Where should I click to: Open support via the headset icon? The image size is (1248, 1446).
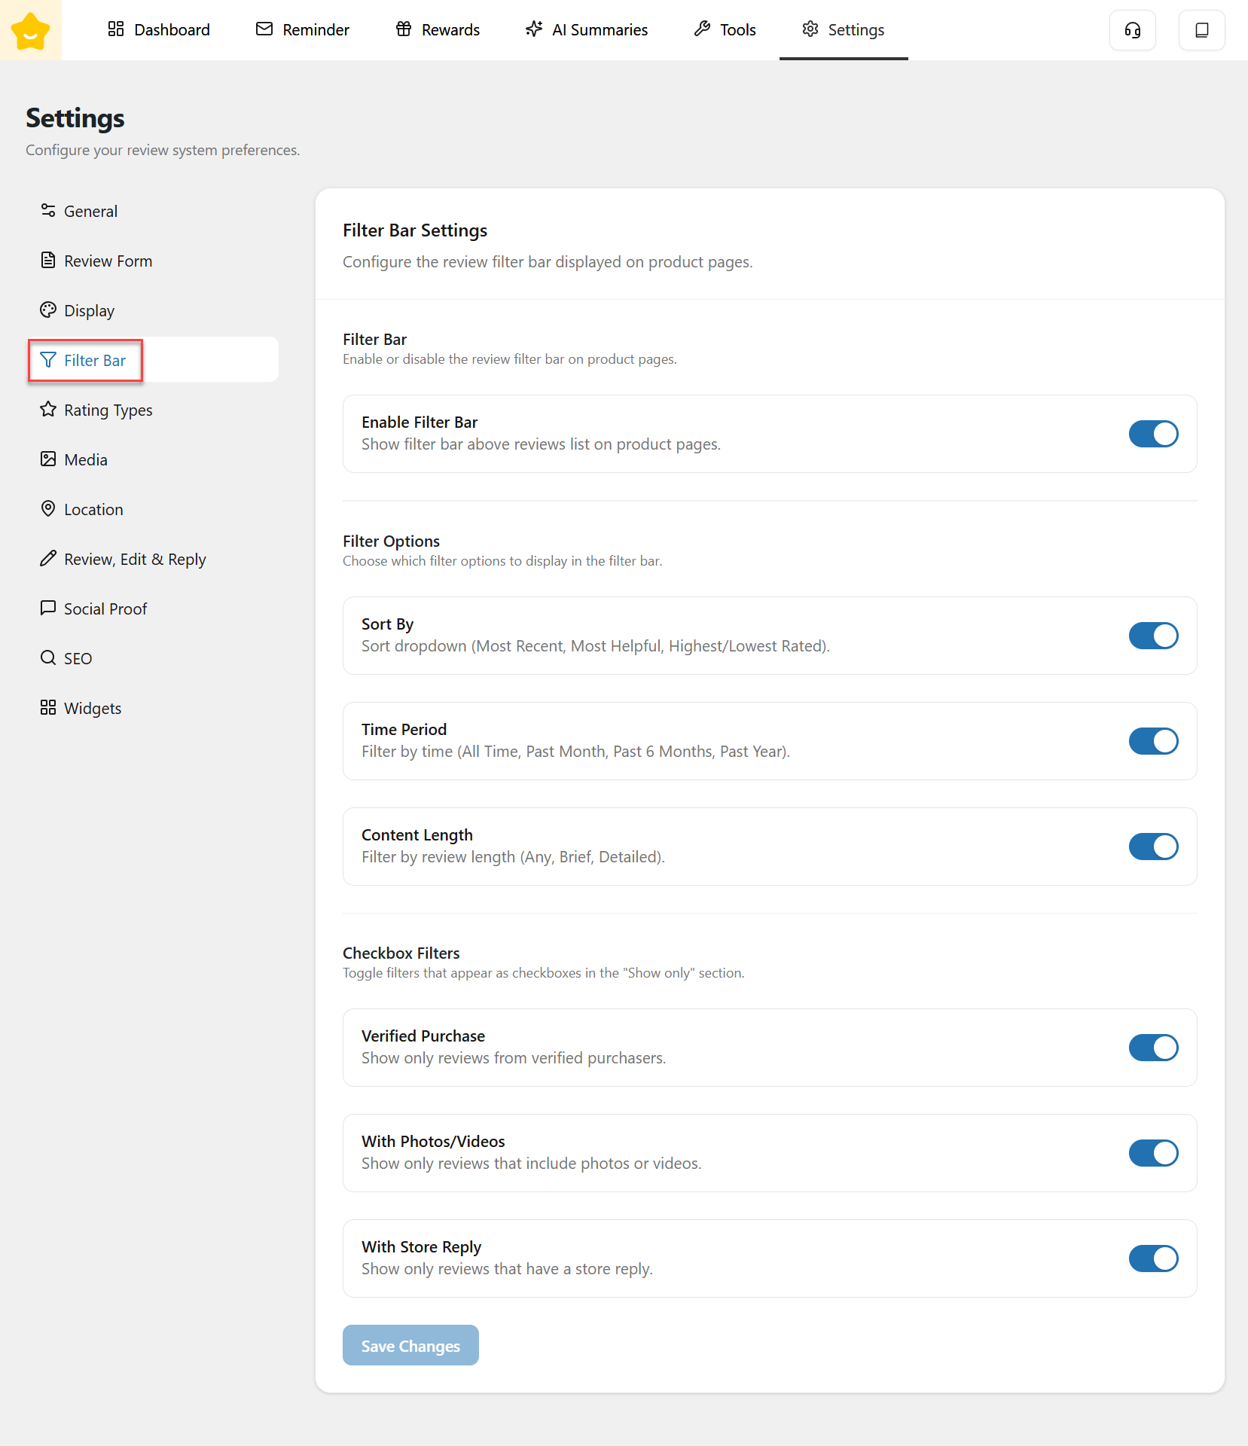1132,30
